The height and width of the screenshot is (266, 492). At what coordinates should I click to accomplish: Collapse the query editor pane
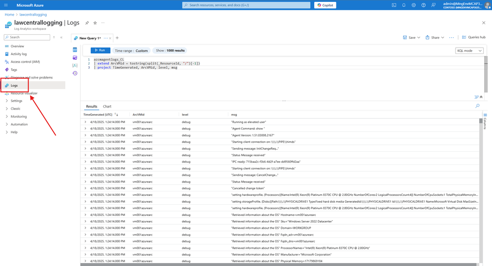(x=481, y=97)
